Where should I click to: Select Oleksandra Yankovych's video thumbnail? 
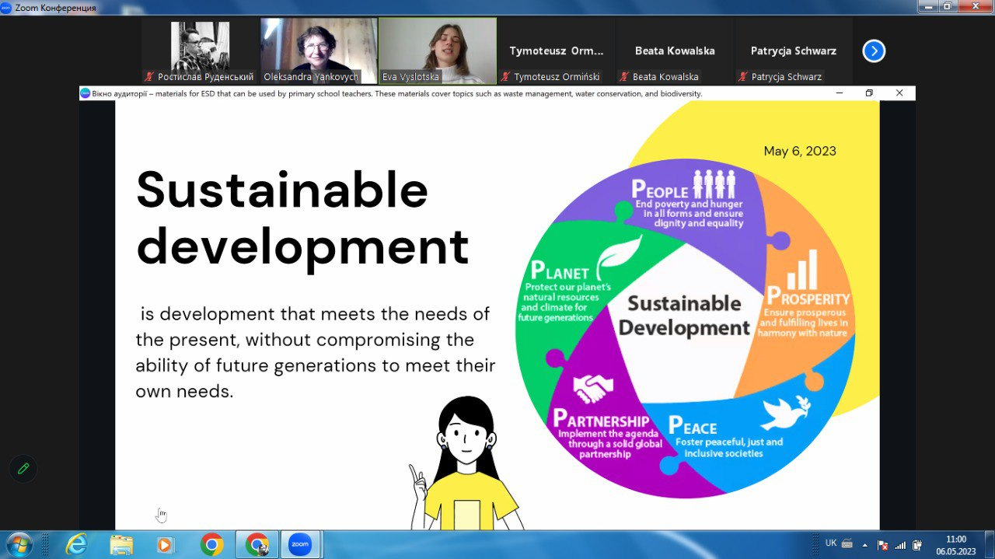(x=319, y=51)
